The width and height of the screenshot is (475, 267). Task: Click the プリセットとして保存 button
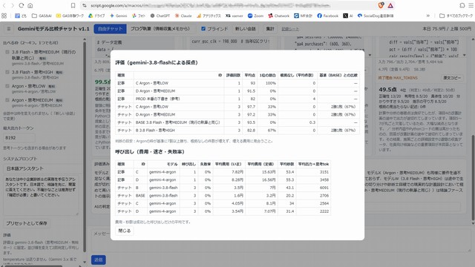tap(27, 223)
